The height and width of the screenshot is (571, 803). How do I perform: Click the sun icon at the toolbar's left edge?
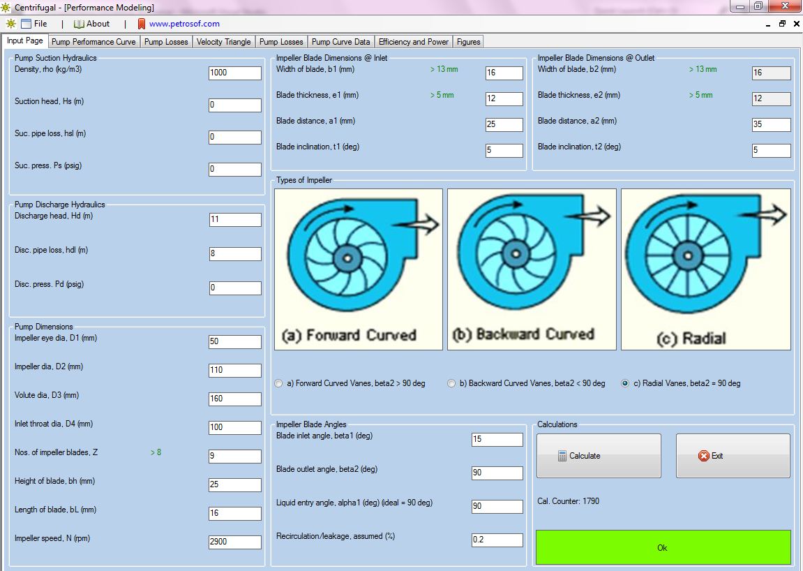(x=10, y=23)
